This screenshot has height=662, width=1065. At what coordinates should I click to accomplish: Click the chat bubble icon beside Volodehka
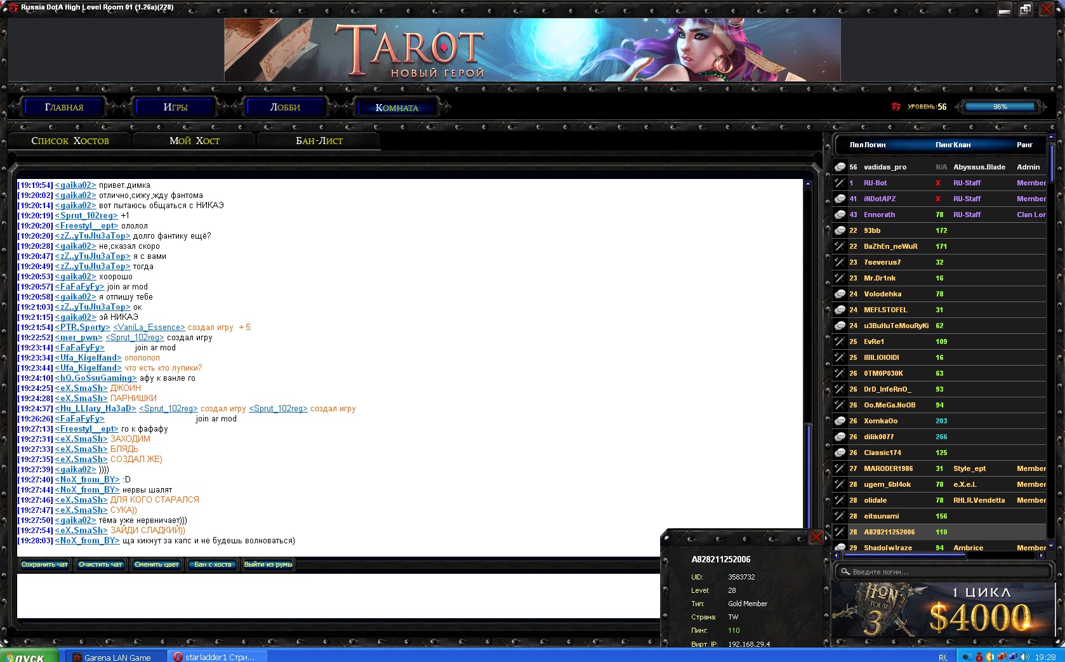click(840, 294)
